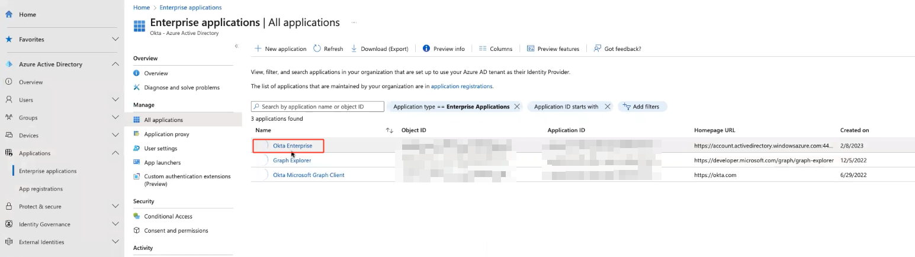Viewport: 915px width, 257px height.
Task: Click the Preview info icon
Action: point(426,49)
